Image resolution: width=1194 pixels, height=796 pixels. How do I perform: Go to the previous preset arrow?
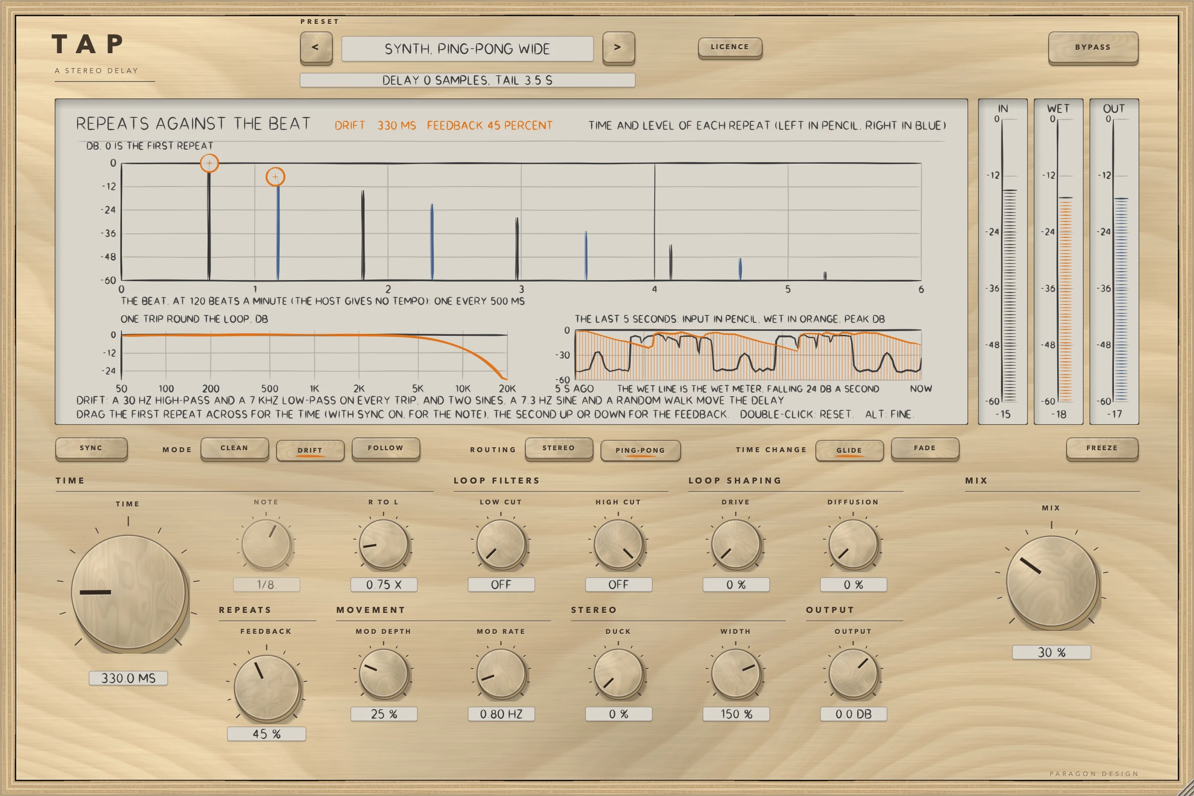pyautogui.click(x=316, y=48)
